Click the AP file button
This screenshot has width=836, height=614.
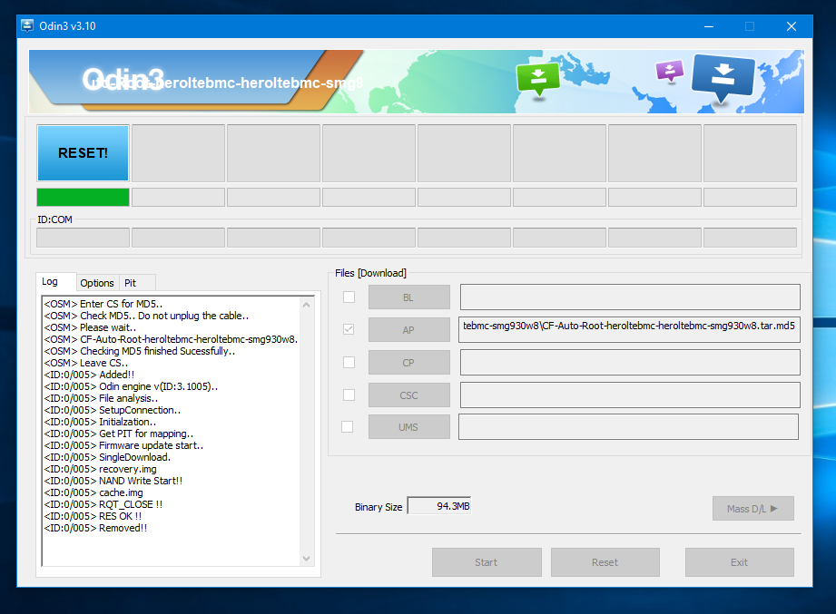[409, 329]
